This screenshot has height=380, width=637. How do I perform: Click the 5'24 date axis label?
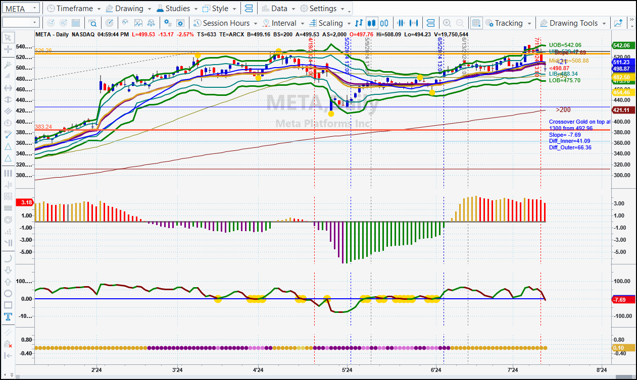tap(348, 371)
